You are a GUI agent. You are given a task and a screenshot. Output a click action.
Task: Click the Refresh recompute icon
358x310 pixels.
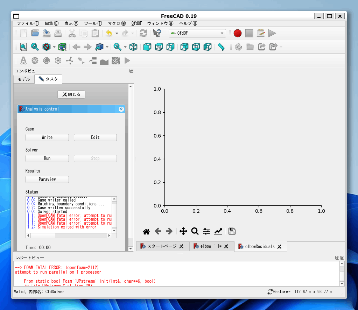[143, 33]
